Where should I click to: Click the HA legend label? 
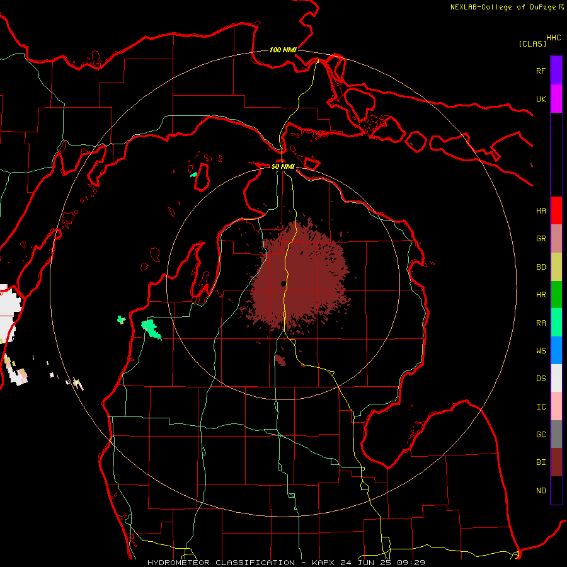(541, 211)
